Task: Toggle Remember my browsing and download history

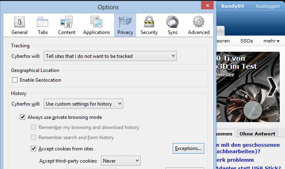Action: click(x=33, y=127)
